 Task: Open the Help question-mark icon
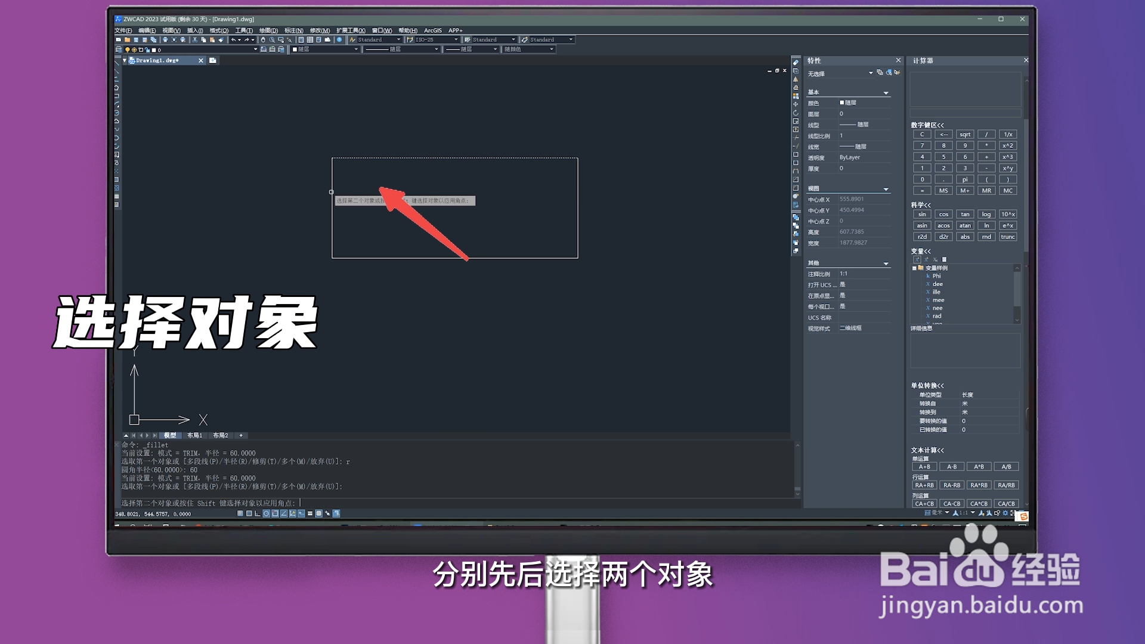tap(339, 39)
